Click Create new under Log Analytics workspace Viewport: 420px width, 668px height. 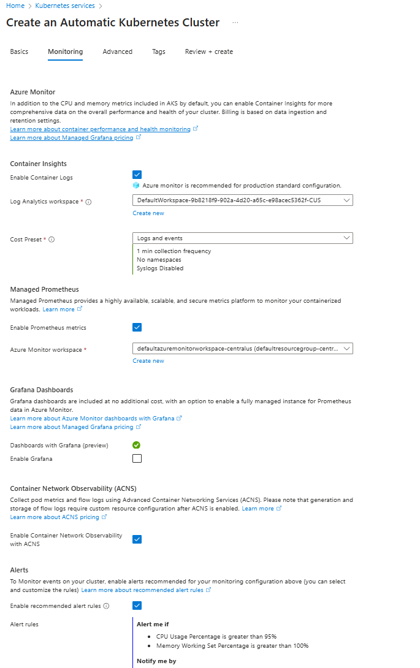coord(148,213)
